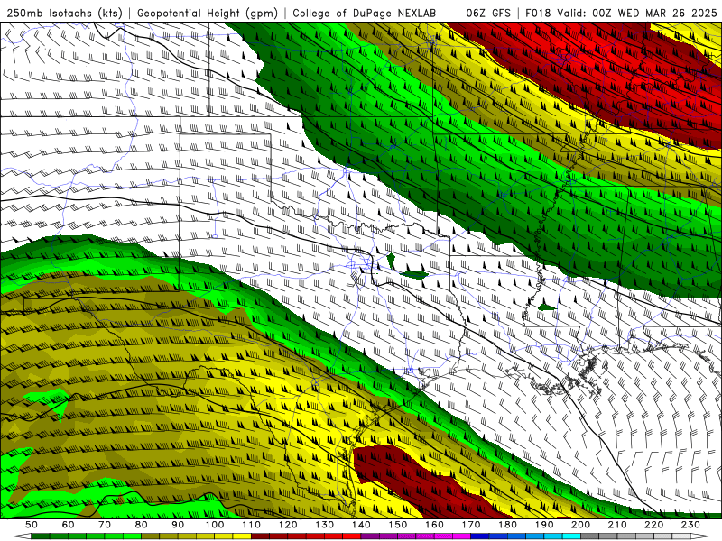
Task: Click the olive swatch right of 80
Action: [150, 536]
